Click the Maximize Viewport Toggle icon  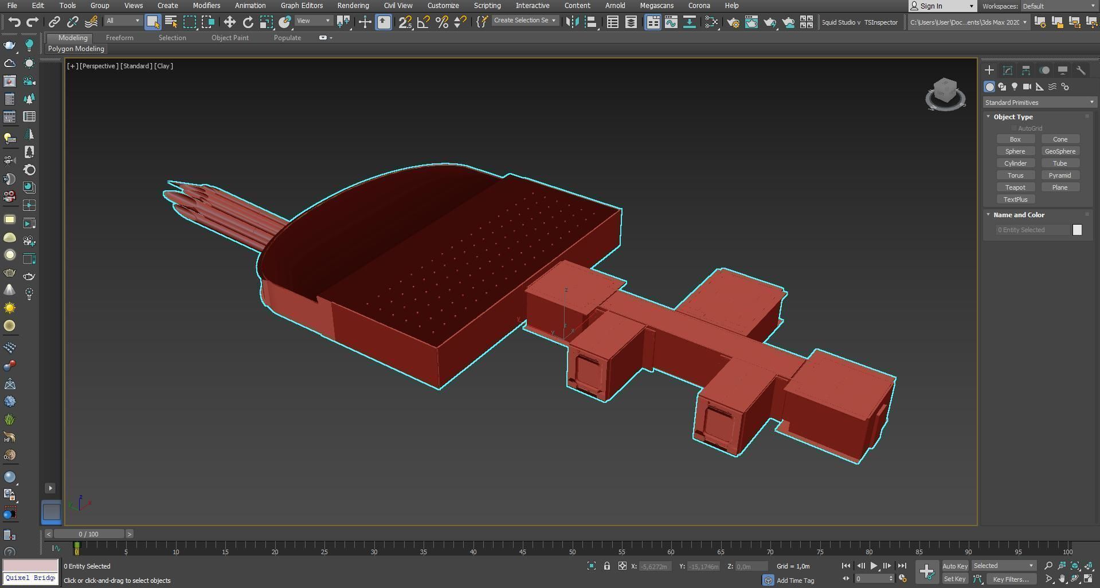(1088, 579)
